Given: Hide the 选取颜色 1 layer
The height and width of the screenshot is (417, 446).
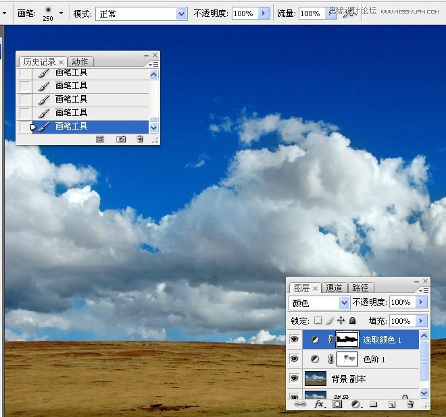Looking at the screenshot, I should [x=294, y=340].
